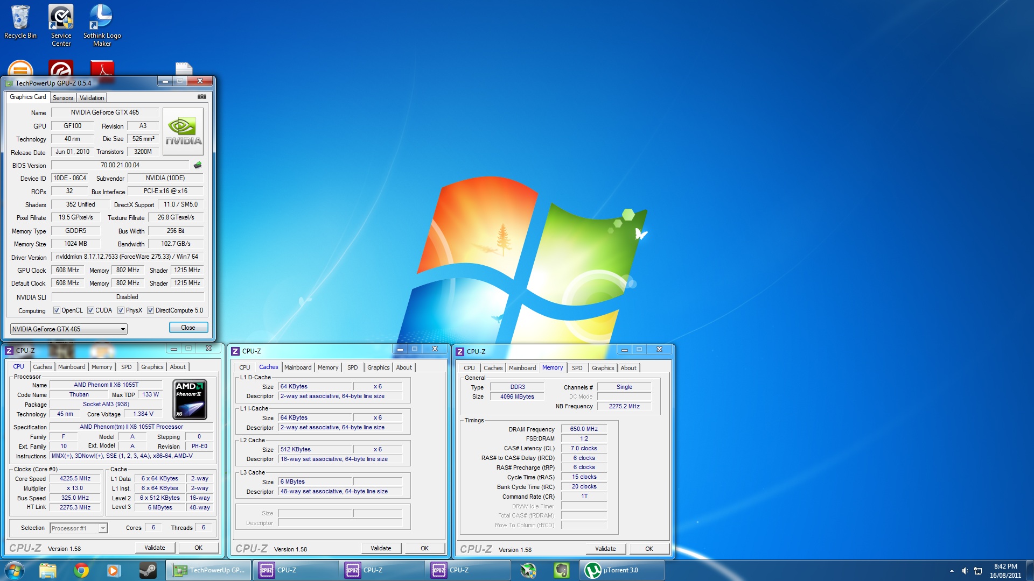Screen dimensions: 1034x581
Task: Click the Driver Version field in GPU-Z
Action: click(127, 257)
